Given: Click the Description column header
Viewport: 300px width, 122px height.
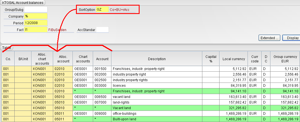Looking at the screenshot, I should 157,59.
